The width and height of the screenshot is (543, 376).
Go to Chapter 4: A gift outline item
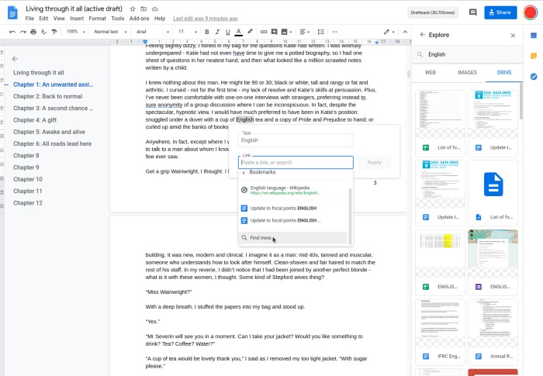pyautogui.click(x=35, y=120)
